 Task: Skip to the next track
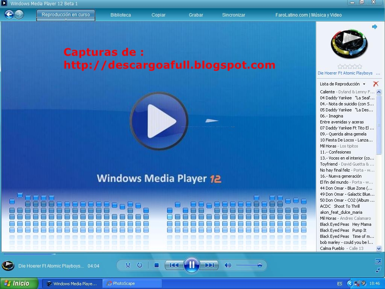[209, 265]
